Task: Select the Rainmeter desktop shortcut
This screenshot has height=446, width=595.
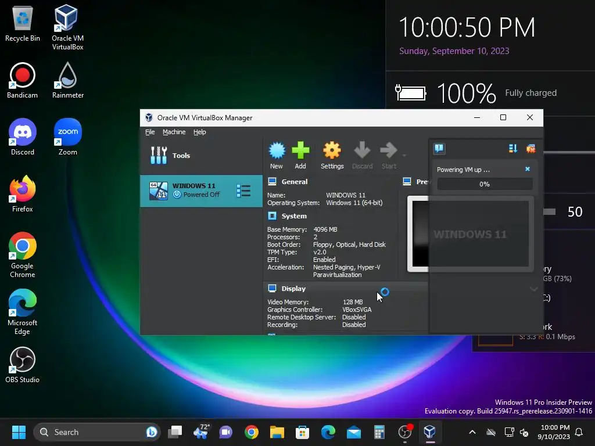Action: 67,80
